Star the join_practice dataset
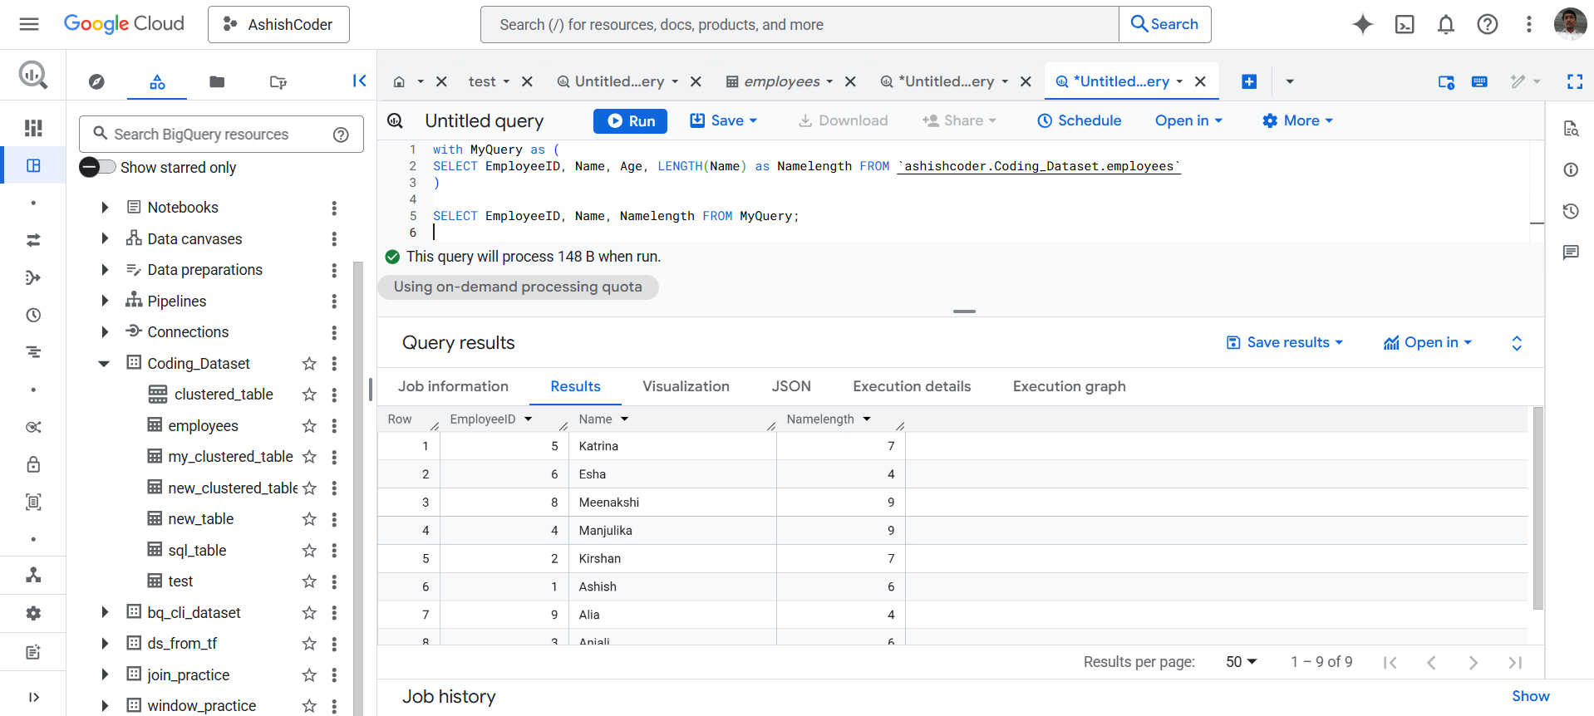The image size is (1594, 716). point(309,675)
